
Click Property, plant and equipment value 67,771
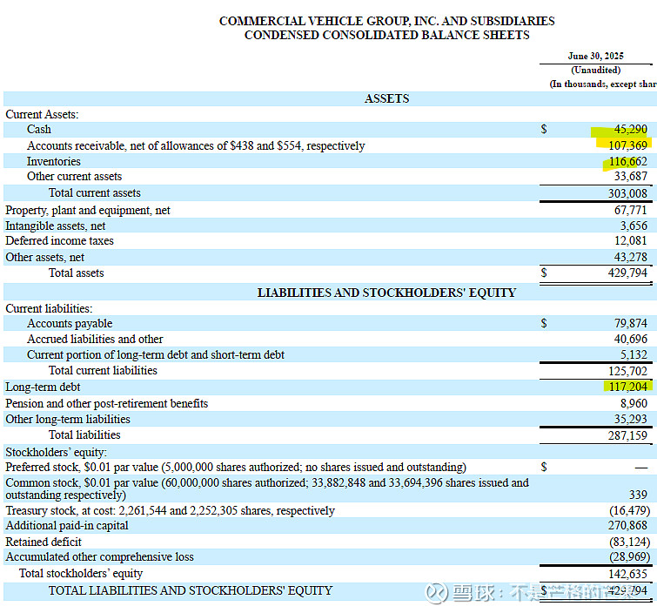(x=630, y=210)
